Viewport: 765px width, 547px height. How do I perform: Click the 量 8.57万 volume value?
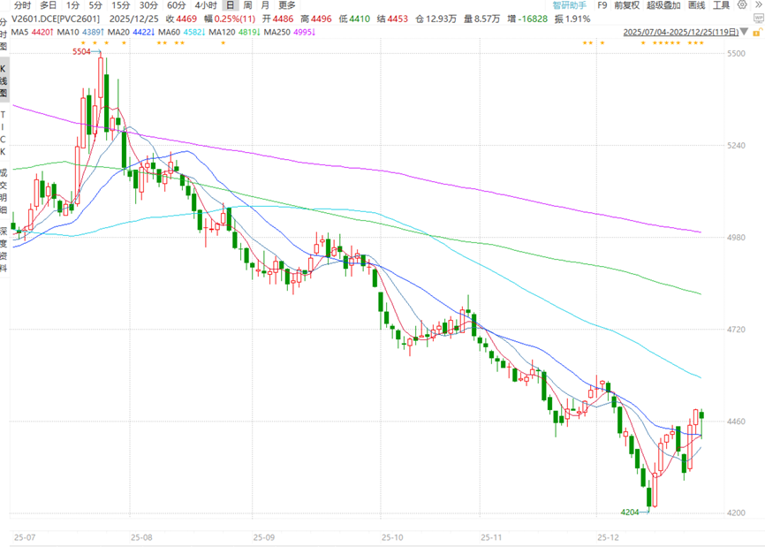pos(482,19)
